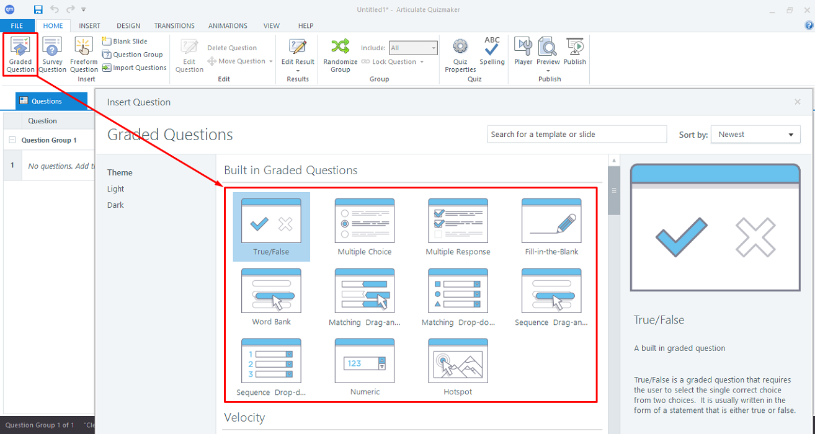Expand the Move Question dropdown arrow
Viewport: 815px width, 434px height.
(x=271, y=61)
